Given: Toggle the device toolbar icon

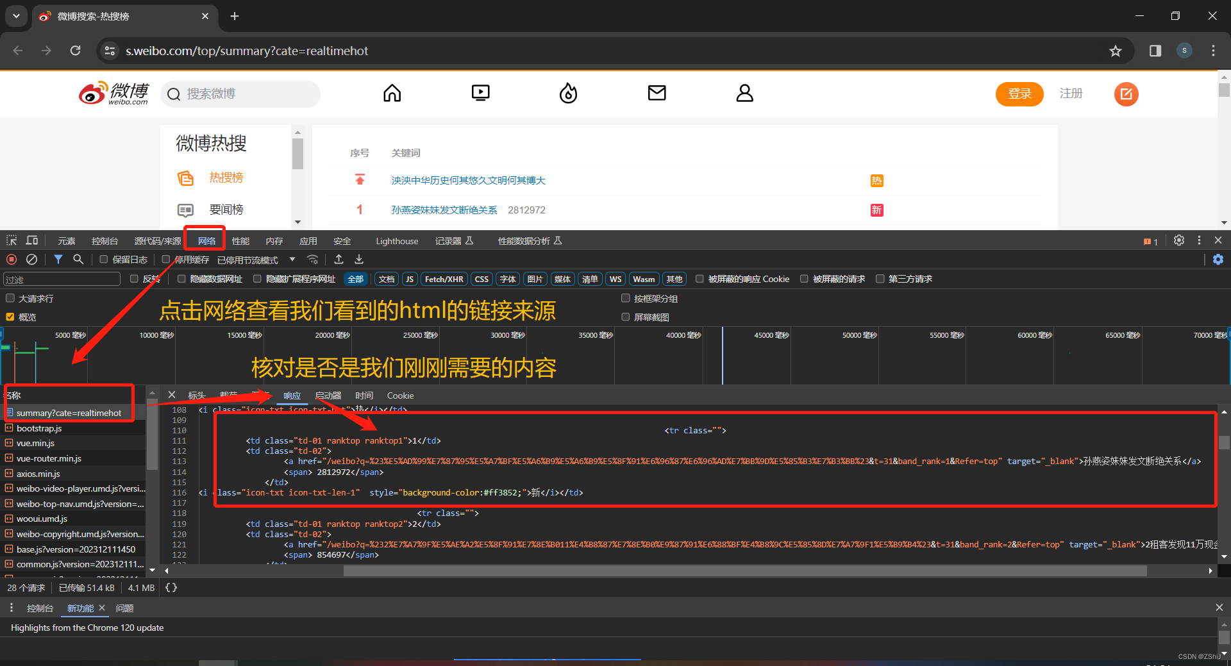Looking at the screenshot, I should pyautogui.click(x=32, y=240).
